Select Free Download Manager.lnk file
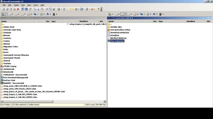Viewport: 213px width, 119px height. 14,77
